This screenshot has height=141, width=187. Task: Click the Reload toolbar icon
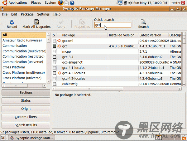12,22
